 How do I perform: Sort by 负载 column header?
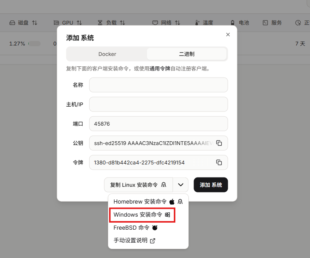click(x=111, y=23)
